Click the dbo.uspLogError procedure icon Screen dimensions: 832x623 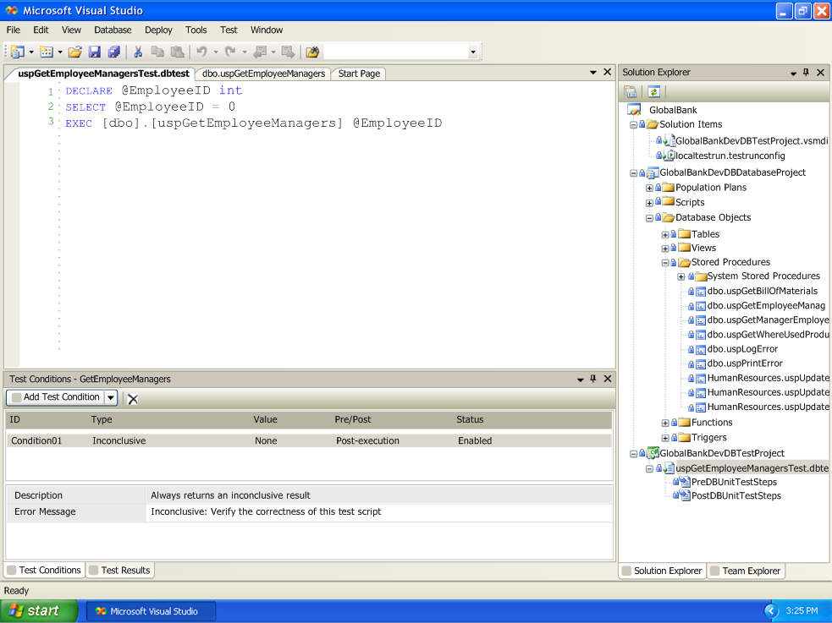coord(701,350)
